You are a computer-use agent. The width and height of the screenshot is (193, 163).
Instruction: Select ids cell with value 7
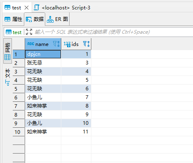click(x=76, y=97)
